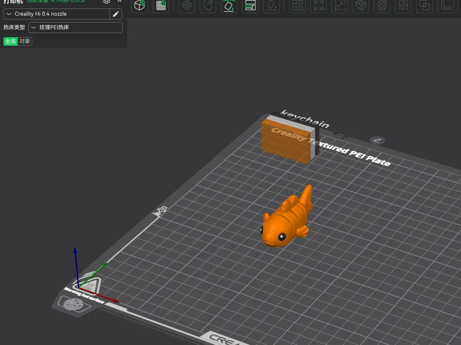This screenshot has height=345, width=461.
Task: Click the split to parts gears icon
Action: (318, 5)
